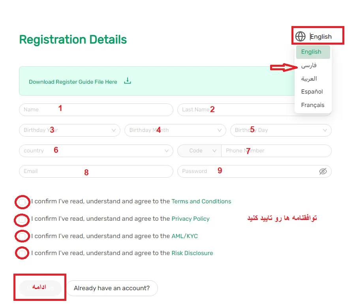Click Download Register Guide File Here link
Viewport: 357px width, 306px height.
(73, 82)
